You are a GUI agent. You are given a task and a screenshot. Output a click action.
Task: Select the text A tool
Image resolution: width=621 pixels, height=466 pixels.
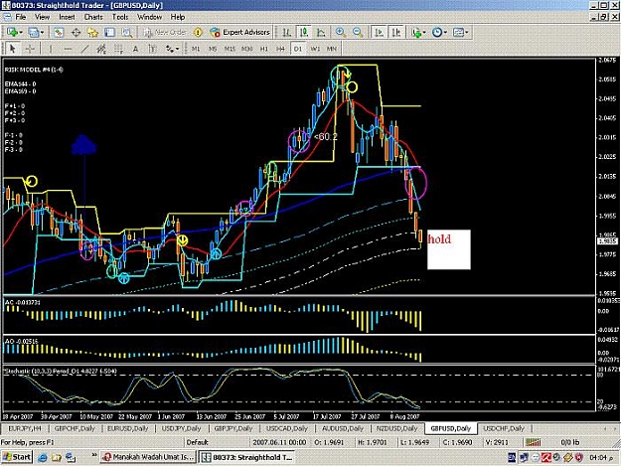(135, 49)
